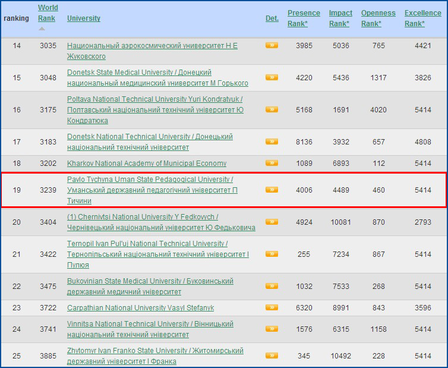Click world rank value 3885
448x368 pixels.
point(48,356)
